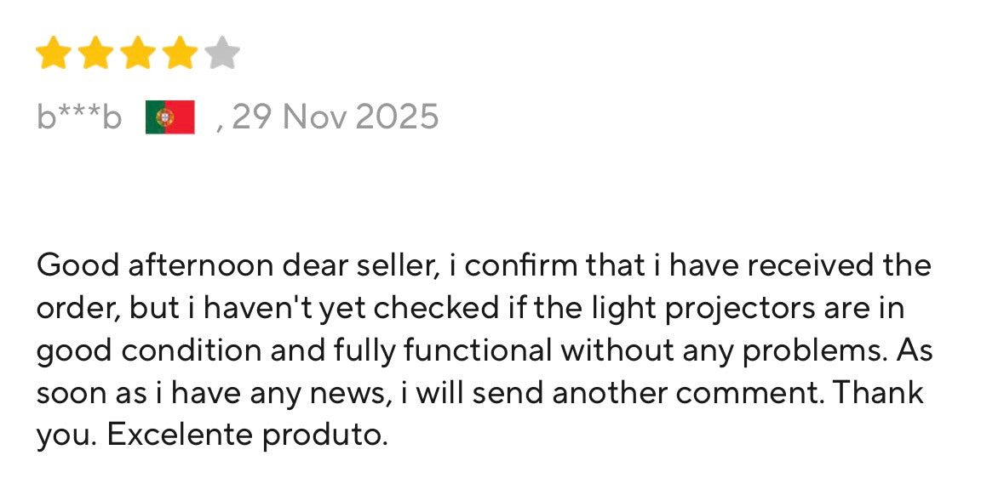Click the words "good condition" in the review
The image size is (1004, 478).
[148, 350]
